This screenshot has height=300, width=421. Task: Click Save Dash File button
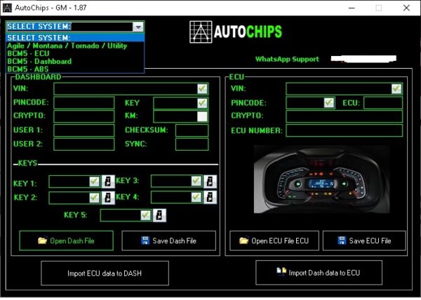pyautogui.click(x=169, y=240)
